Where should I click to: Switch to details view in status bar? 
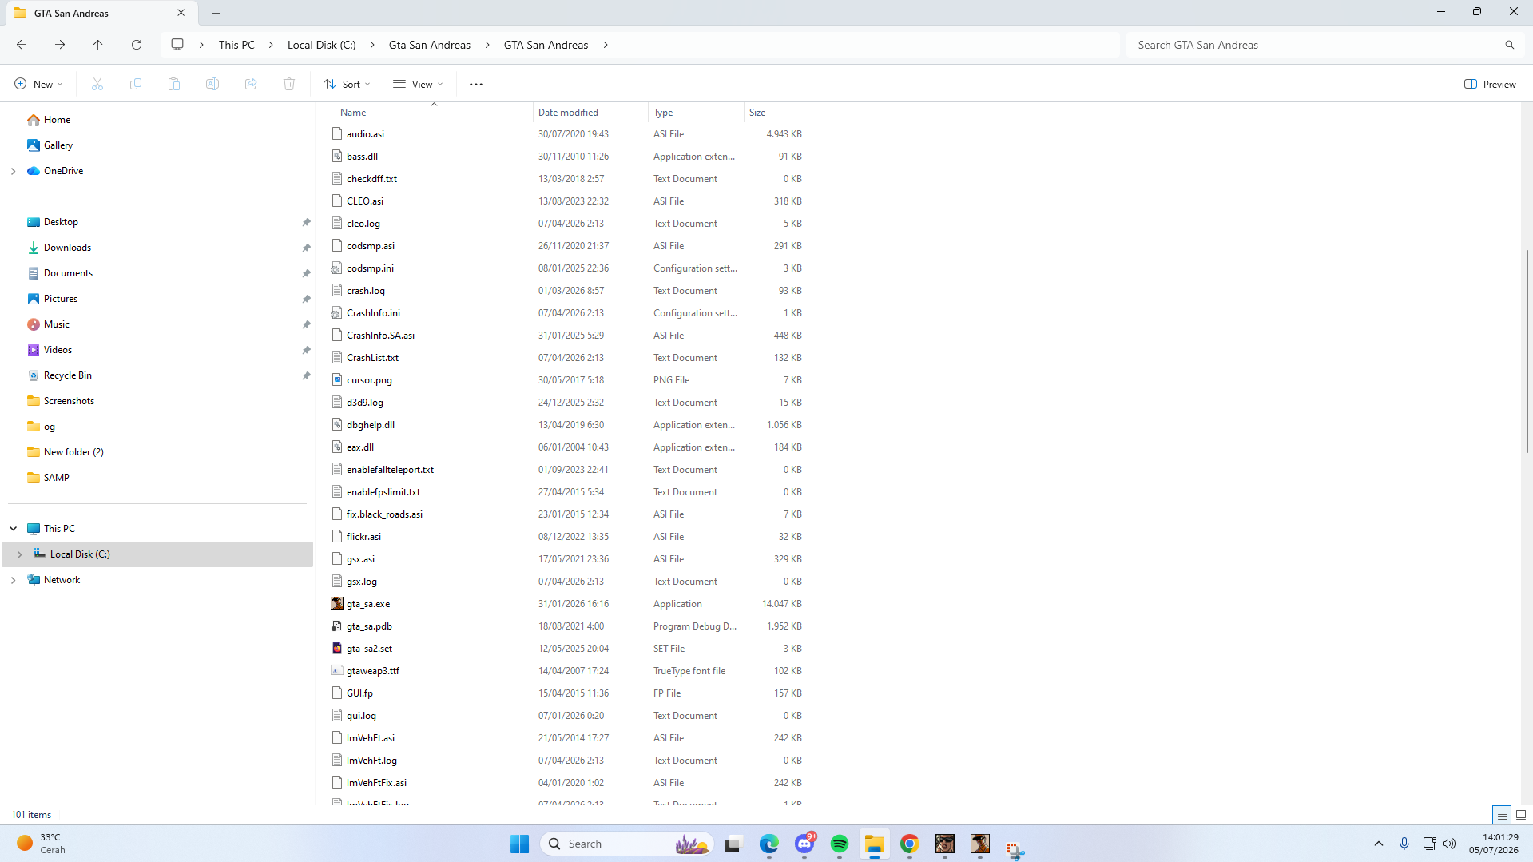pyautogui.click(x=1502, y=815)
